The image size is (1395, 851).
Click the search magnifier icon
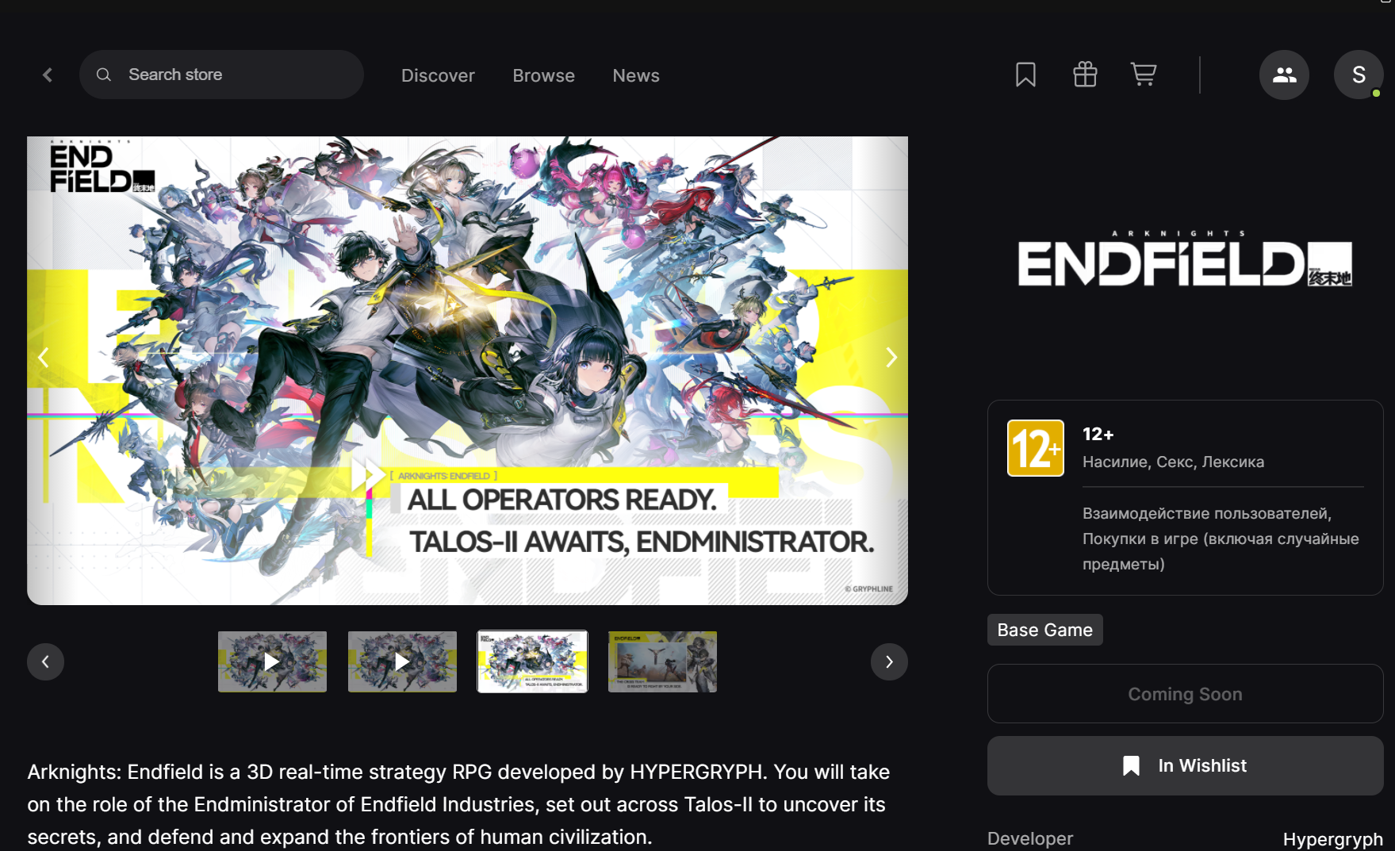tap(104, 75)
